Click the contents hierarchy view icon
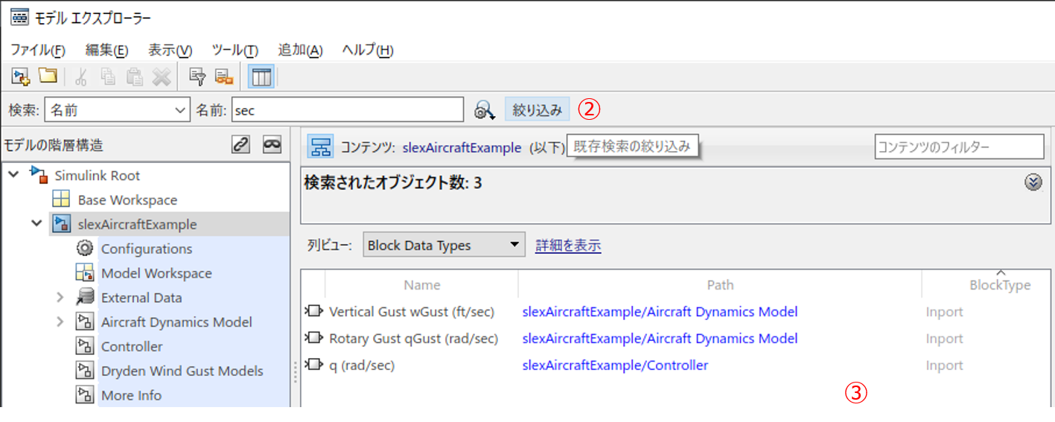Image resolution: width=1055 pixels, height=422 pixels. tap(321, 147)
